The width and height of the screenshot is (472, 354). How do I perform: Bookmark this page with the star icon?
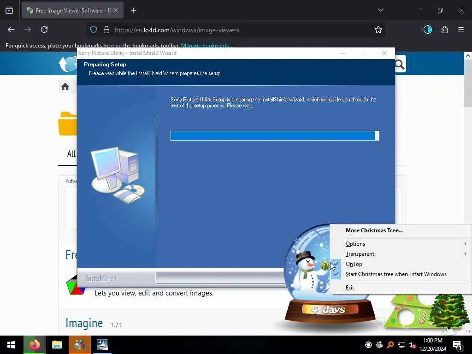[378, 29]
